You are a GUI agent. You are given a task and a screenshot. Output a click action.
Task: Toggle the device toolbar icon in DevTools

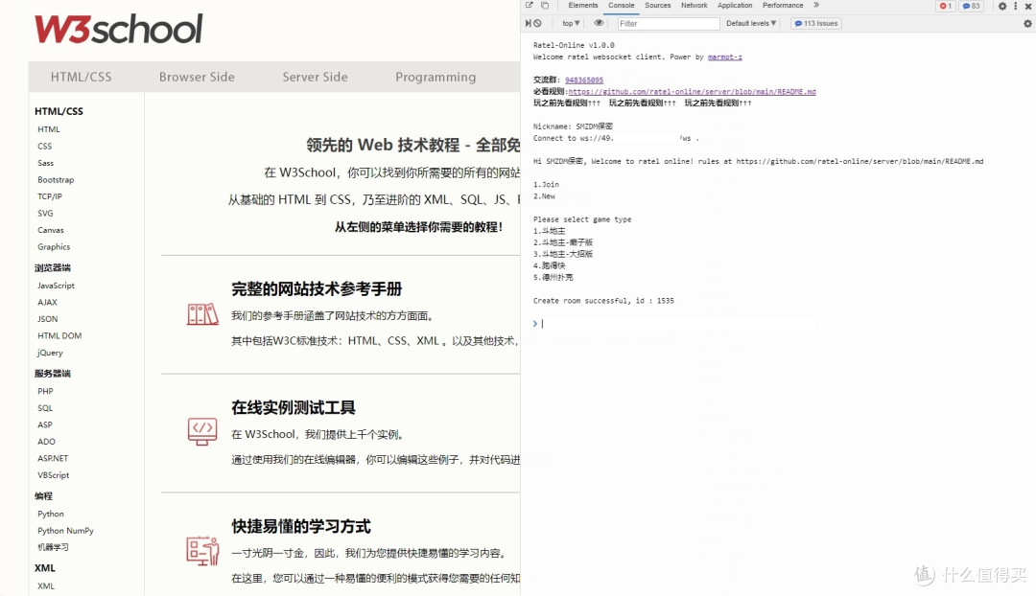pyautogui.click(x=545, y=6)
